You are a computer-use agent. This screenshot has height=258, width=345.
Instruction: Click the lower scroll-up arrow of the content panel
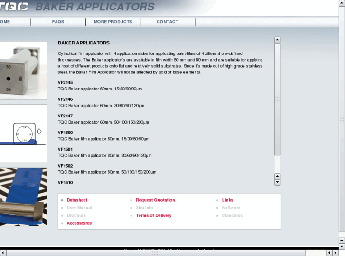(277, 176)
